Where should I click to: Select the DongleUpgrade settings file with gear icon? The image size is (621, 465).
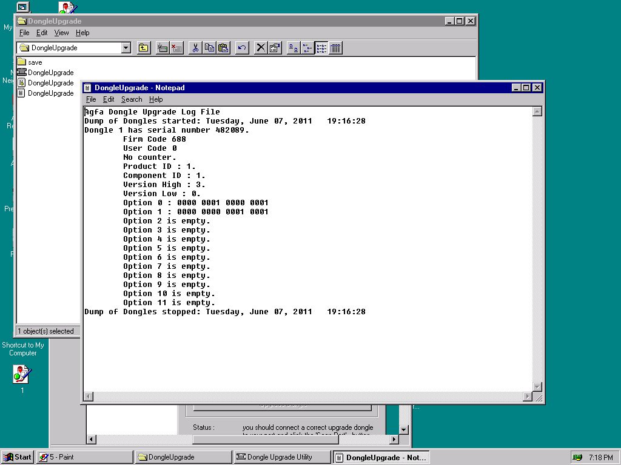22,82
